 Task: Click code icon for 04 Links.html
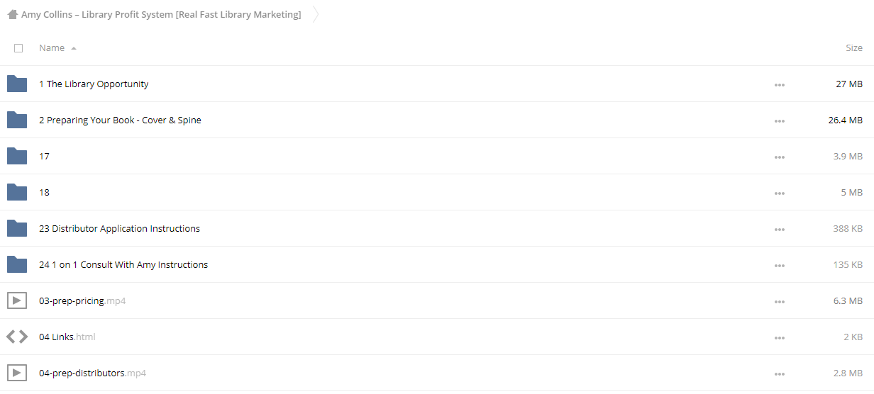[16, 337]
